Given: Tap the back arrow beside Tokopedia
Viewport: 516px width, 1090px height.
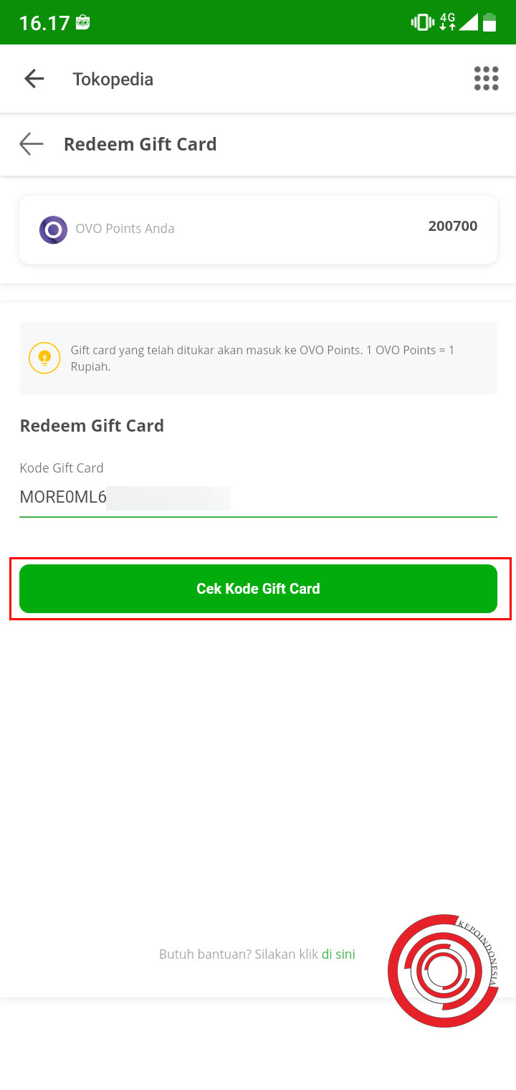Looking at the screenshot, I should pos(34,78).
